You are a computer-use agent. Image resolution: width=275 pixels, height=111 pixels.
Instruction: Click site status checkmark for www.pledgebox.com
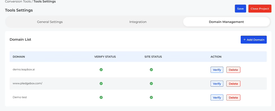pyautogui.click(x=151, y=83)
